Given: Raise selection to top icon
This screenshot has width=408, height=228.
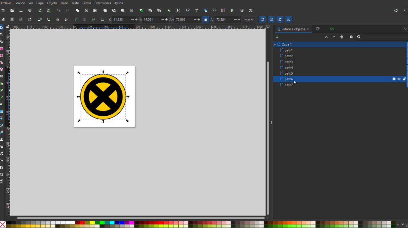Looking at the screenshot, I should pyautogui.click(x=76, y=20).
